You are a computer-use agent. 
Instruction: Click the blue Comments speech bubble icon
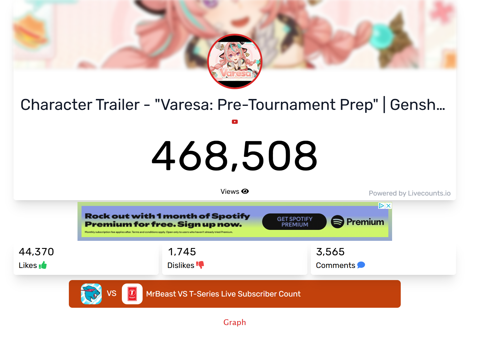pos(361,265)
